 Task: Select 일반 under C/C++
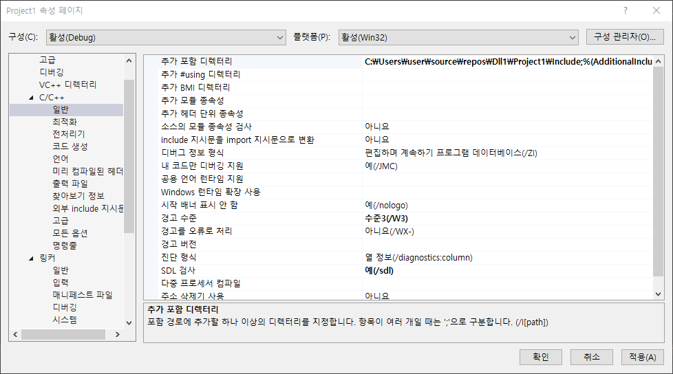click(61, 110)
